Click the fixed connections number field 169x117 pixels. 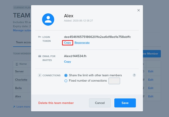click(x=114, y=81)
